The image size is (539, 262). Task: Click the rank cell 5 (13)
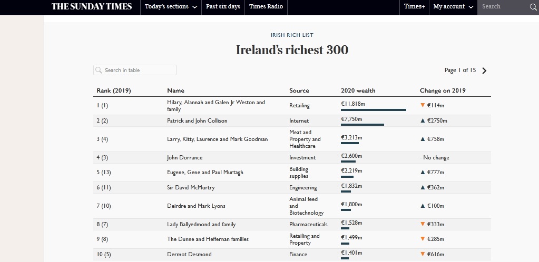point(104,173)
